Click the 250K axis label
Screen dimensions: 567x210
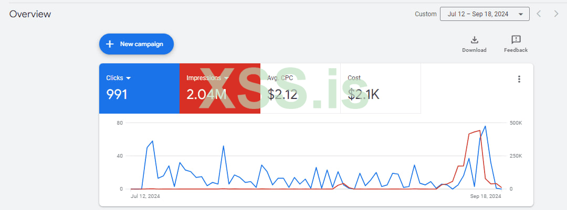(516, 156)
